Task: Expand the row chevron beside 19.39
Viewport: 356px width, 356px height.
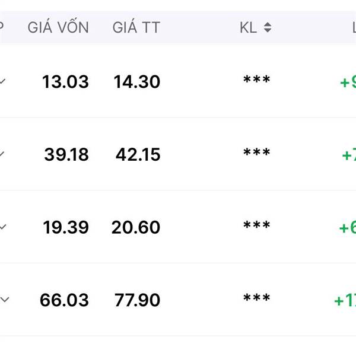Action: click(x=3, y=227)
